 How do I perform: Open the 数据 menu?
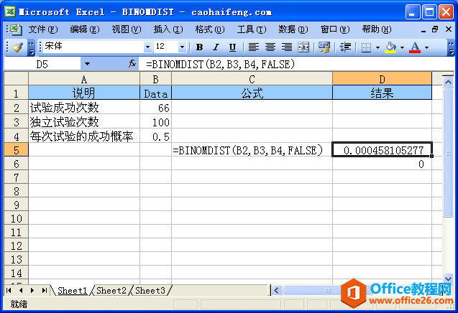click(293, 29)
